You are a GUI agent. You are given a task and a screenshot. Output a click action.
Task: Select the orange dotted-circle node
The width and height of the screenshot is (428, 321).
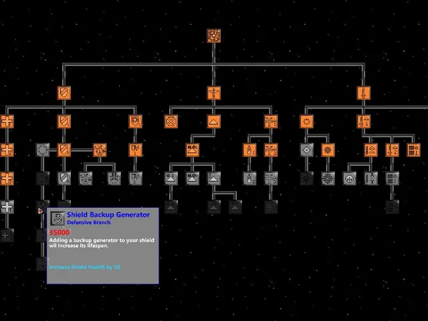pos(306,122)
